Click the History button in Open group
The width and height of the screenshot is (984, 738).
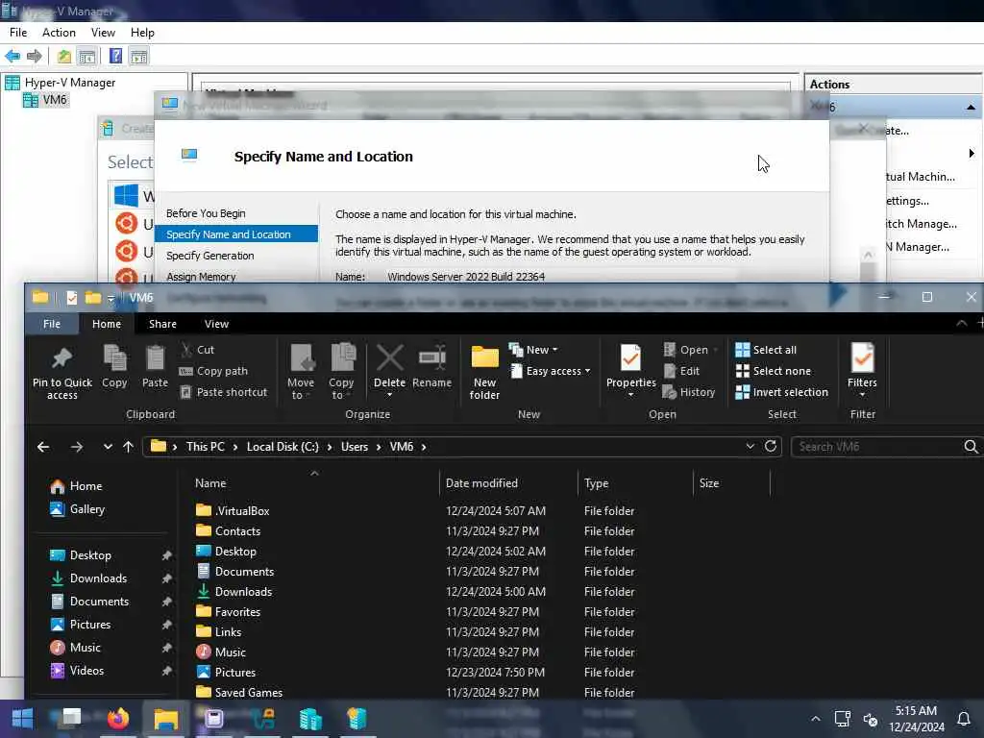pos(689,392)
